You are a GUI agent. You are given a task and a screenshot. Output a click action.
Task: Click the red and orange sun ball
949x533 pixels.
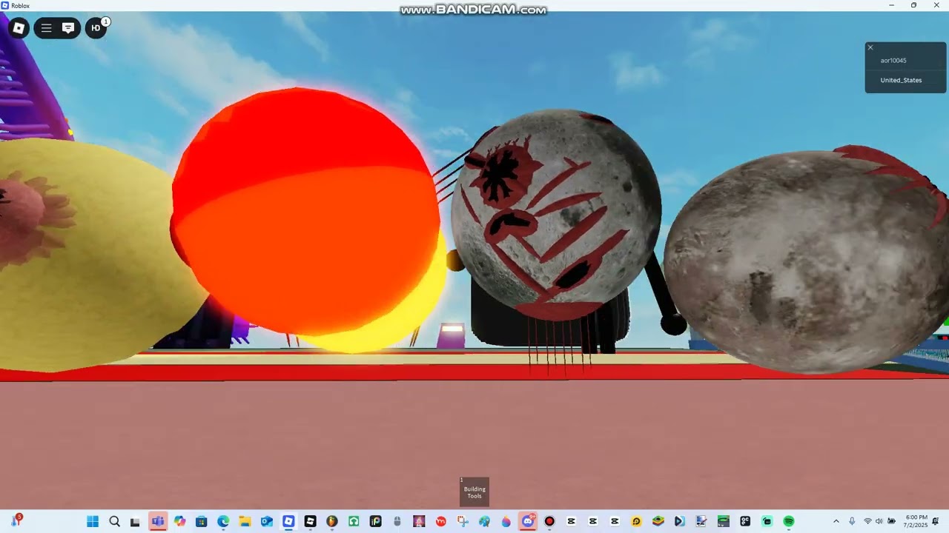(305, 212)
